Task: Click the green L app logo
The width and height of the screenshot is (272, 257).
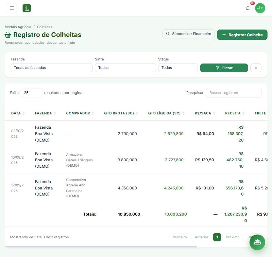Action: 27,8
